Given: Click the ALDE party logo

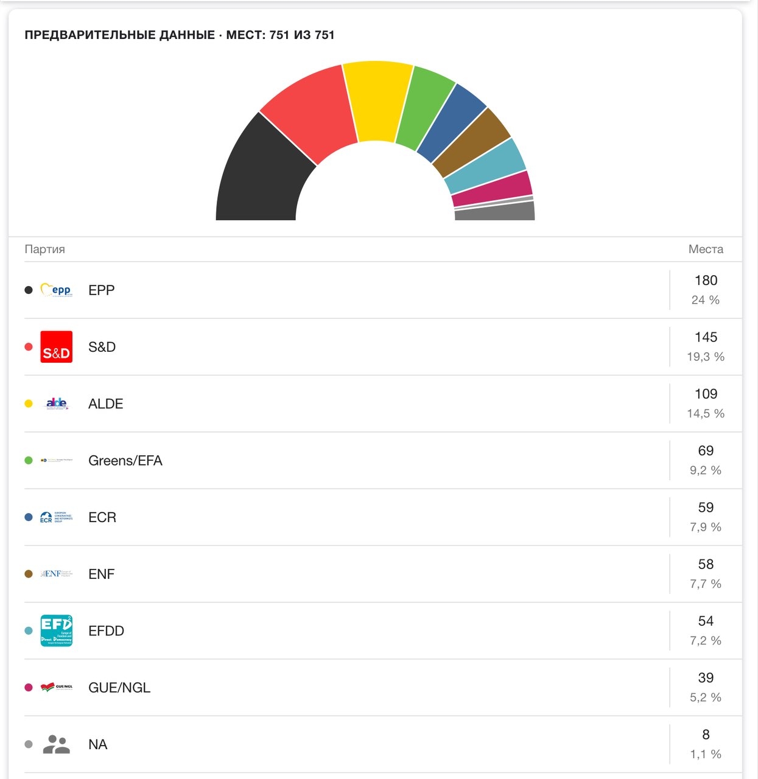Looking at the screenshot, I should pyautogui.click(x=57, y=403).
